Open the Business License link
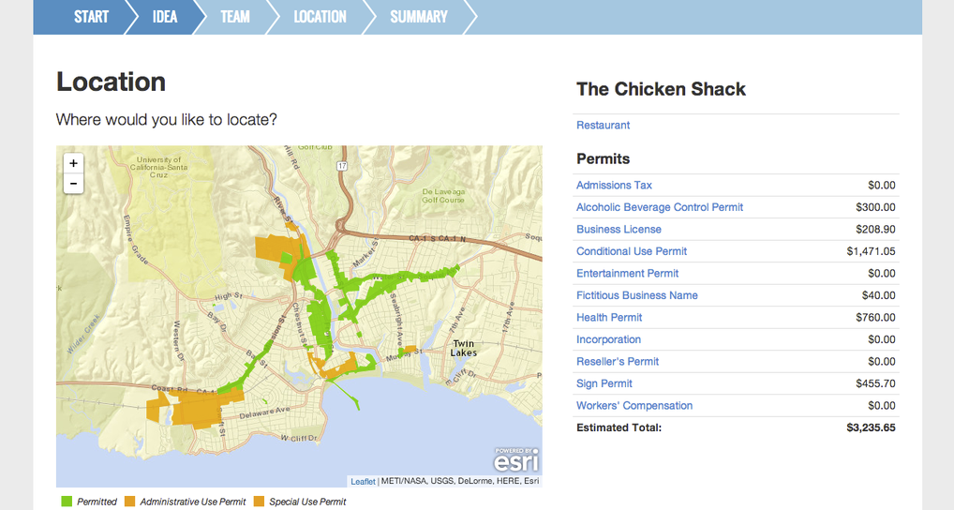 pos(619,230)
